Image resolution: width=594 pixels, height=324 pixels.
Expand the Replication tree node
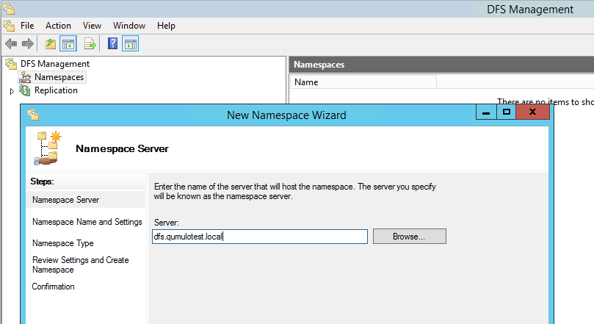[x=12, y=91]
